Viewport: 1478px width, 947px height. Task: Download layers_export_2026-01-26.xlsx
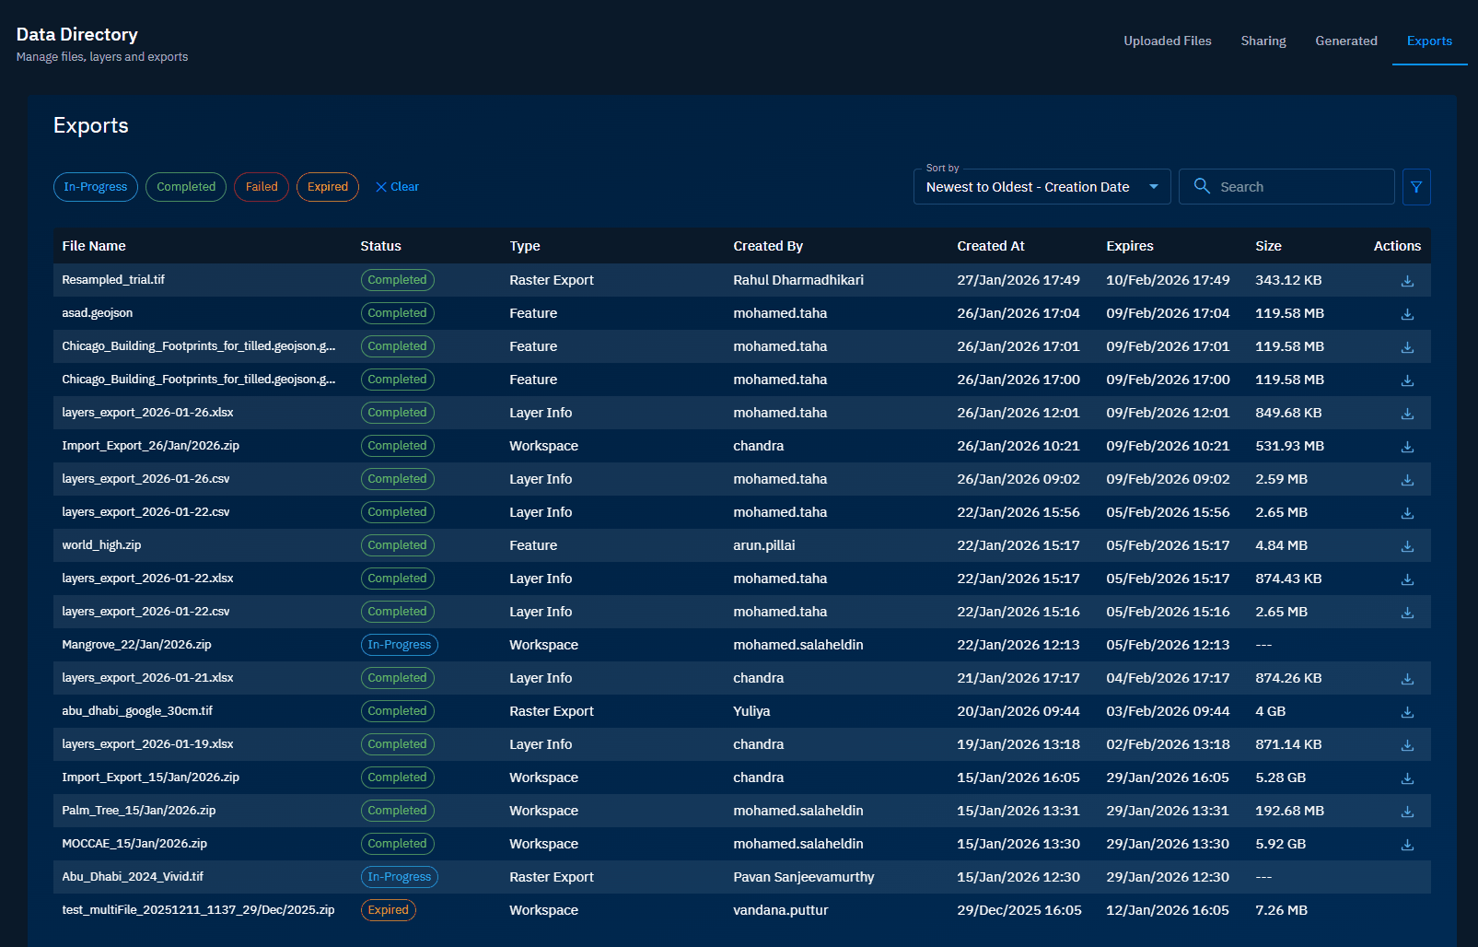coord(1406,413)
